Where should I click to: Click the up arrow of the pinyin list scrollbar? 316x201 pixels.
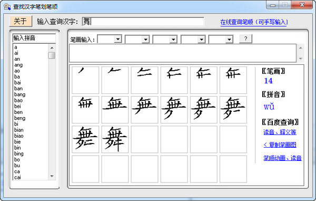point(52,48)
